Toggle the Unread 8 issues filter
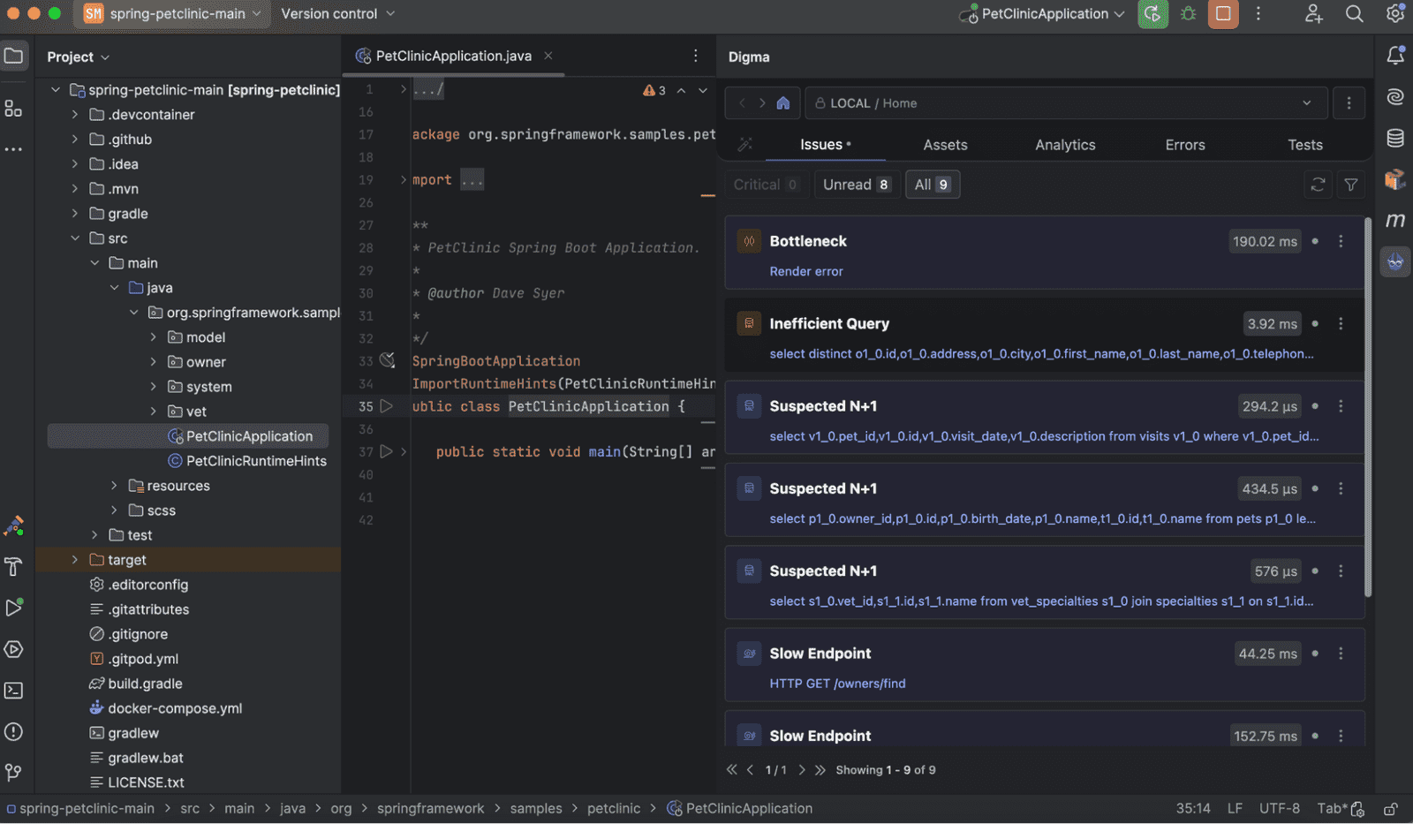The width and height of the screenshot is (1413, 824). pos(857,185)
